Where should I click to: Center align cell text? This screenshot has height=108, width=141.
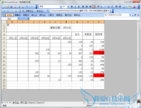(87, 7)
